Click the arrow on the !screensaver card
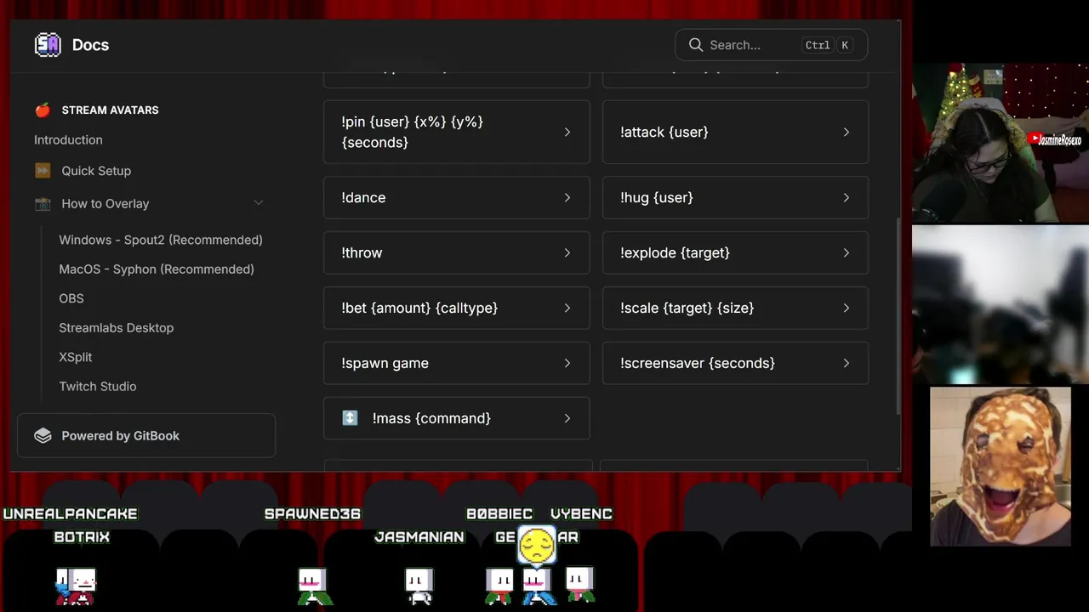The width and height of the screenshot is (1089, 612). point(847,363)
